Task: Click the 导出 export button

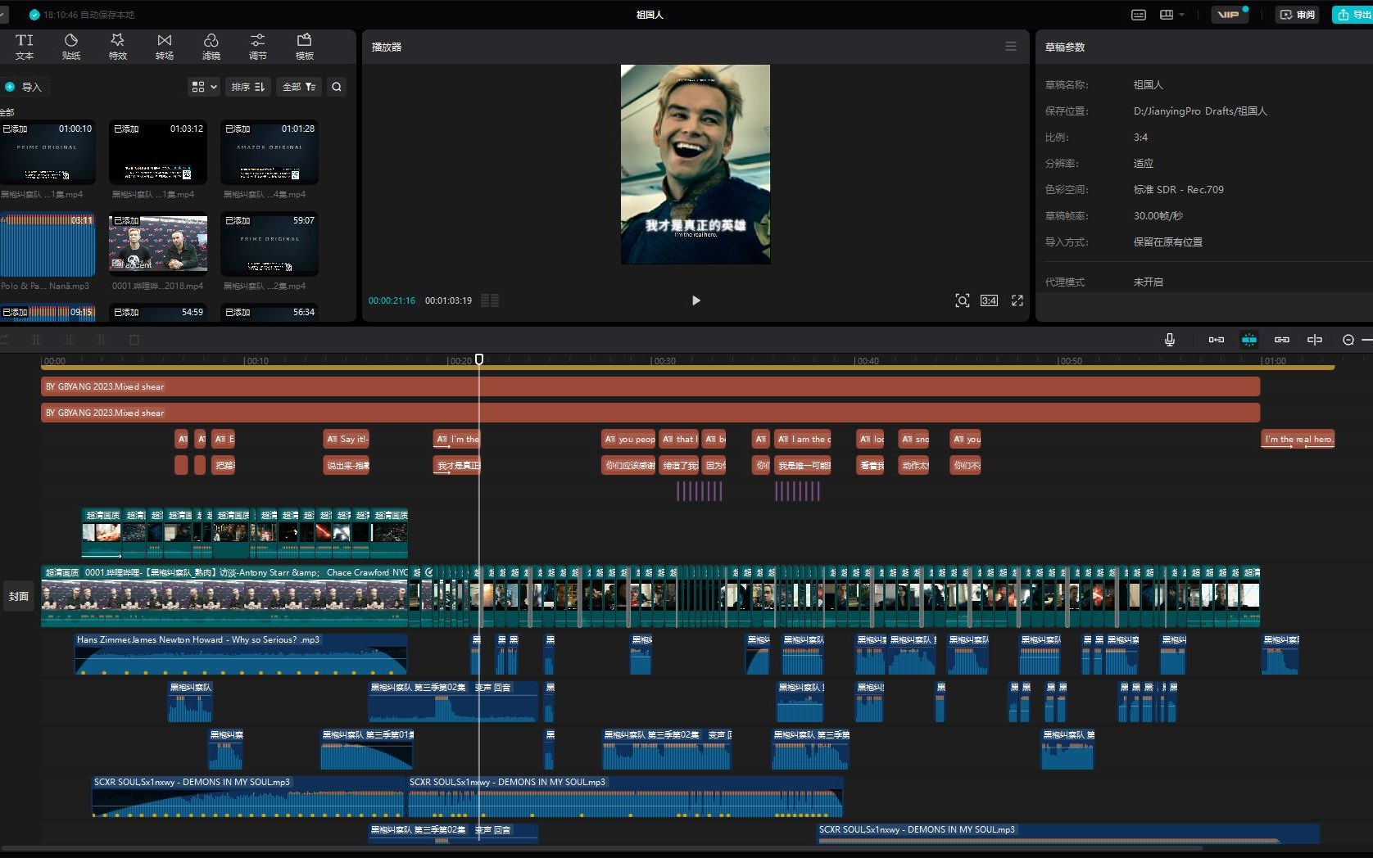Action: click(x=1353, y=15)
